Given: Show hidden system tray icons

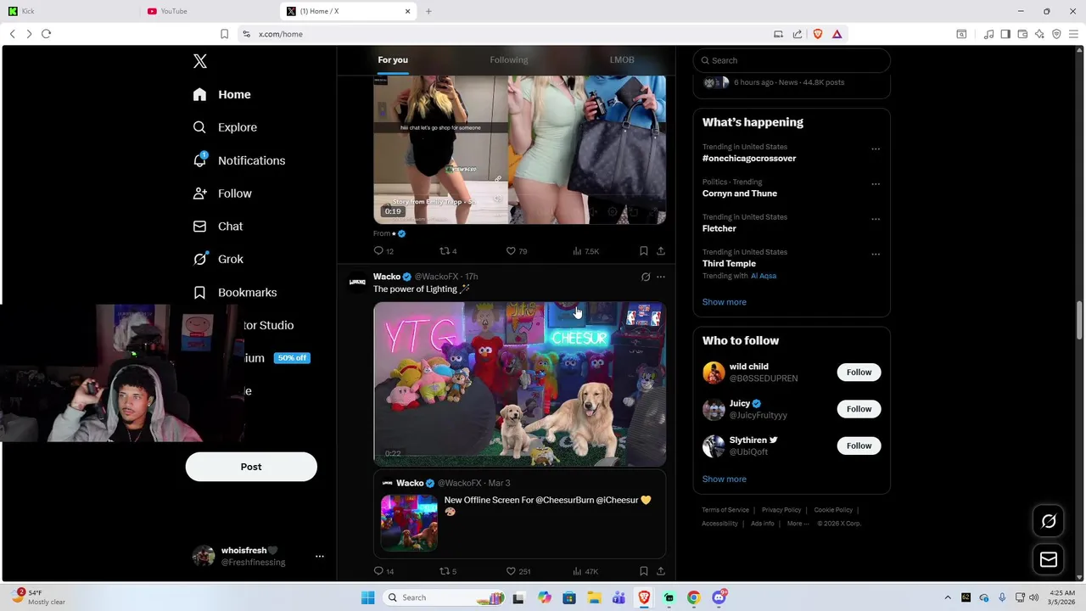Looking at the screenshot, I should point(948,597).
